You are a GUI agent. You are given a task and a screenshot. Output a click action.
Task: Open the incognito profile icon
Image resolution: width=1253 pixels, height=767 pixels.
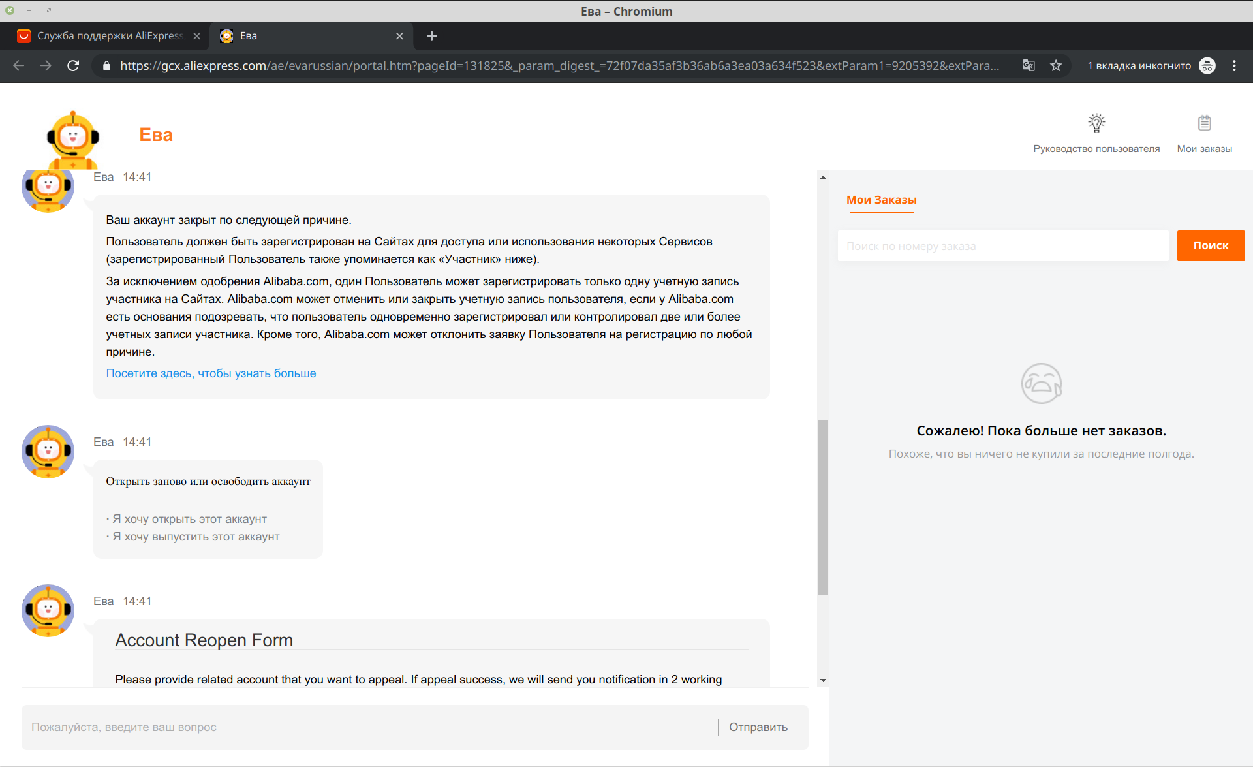coord(1207,65)
